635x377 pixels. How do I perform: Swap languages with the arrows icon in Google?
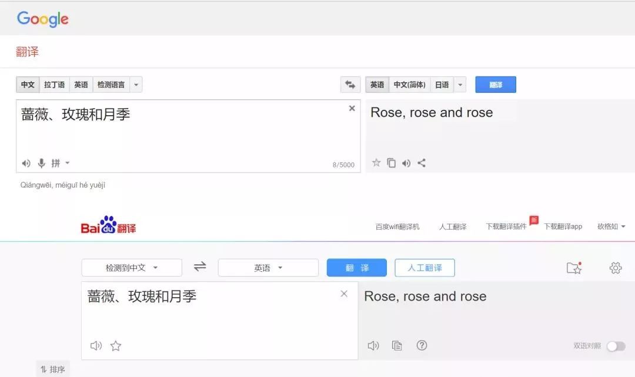pyautogui.click(x=350, y=84)
